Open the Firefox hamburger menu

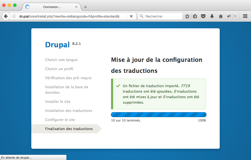point(245,16)
